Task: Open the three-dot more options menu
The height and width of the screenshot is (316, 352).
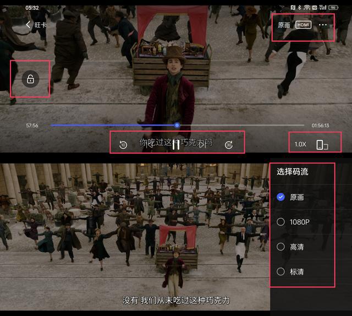Action: (323, 25)
